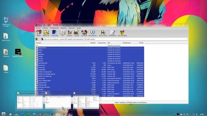Open the Favoritos menu
The height and width of the screenshot is (116, 207).
click(x=63, y=28)
